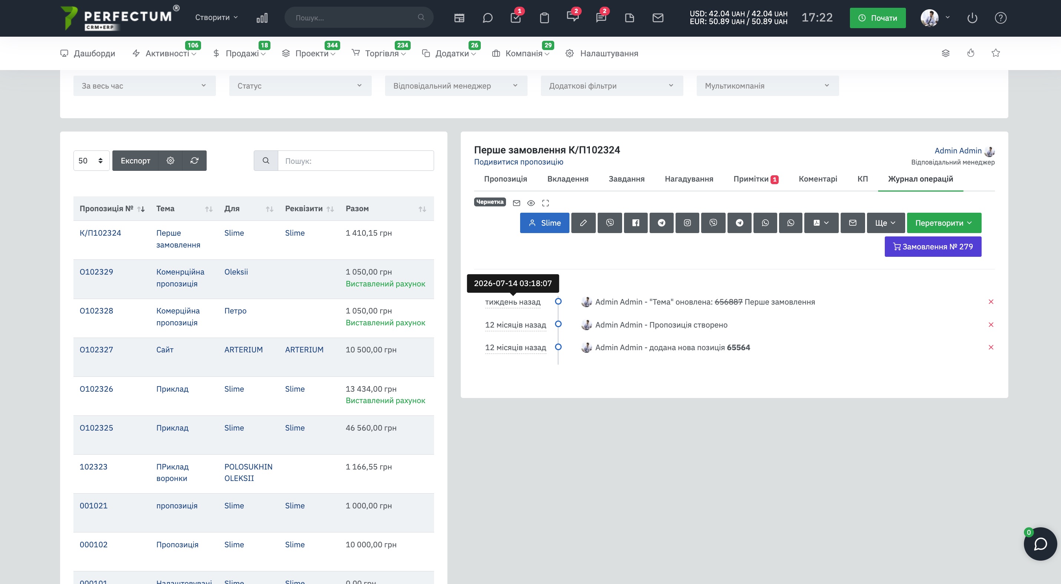This screenshot has width=1061, height=584.
Task: Switch to the Коментарі tab
Action: click(818, 179)
